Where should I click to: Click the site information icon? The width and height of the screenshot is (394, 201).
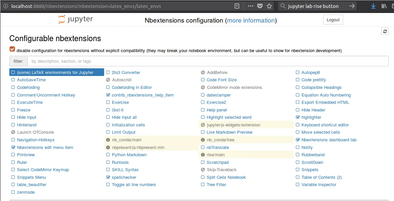click(6, 6)
